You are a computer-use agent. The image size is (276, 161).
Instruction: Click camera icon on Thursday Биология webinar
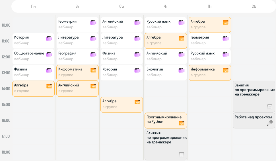point(182,70)
